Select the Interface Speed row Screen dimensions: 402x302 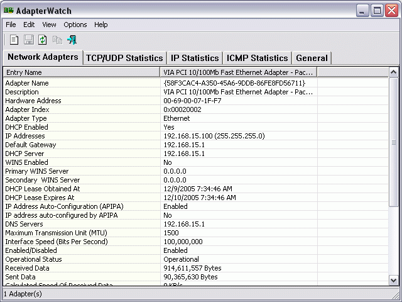coord(196,242)
